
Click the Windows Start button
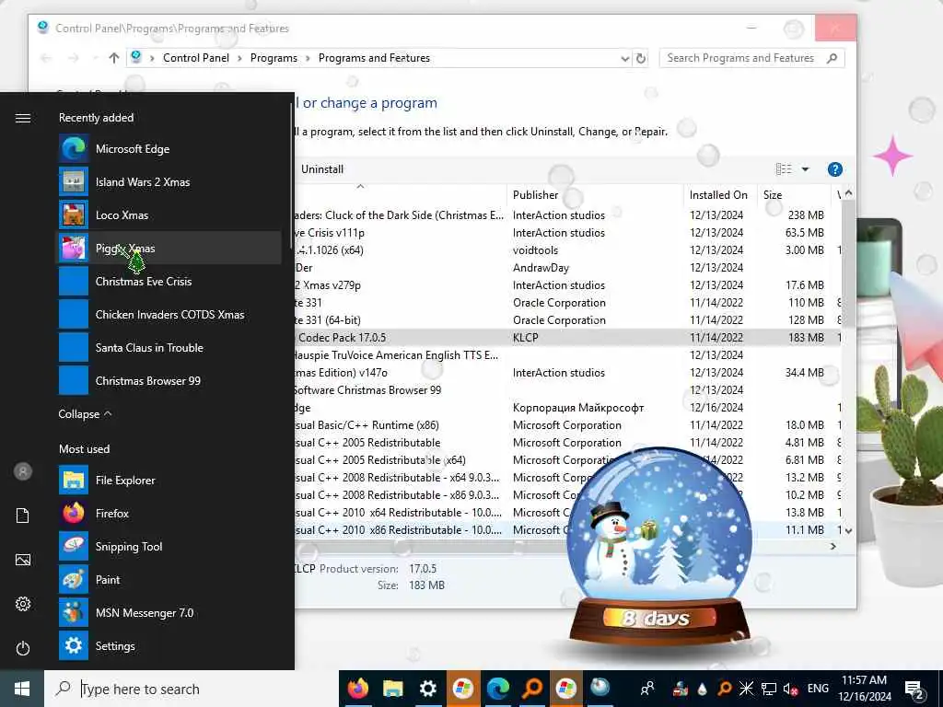(22, 689)
